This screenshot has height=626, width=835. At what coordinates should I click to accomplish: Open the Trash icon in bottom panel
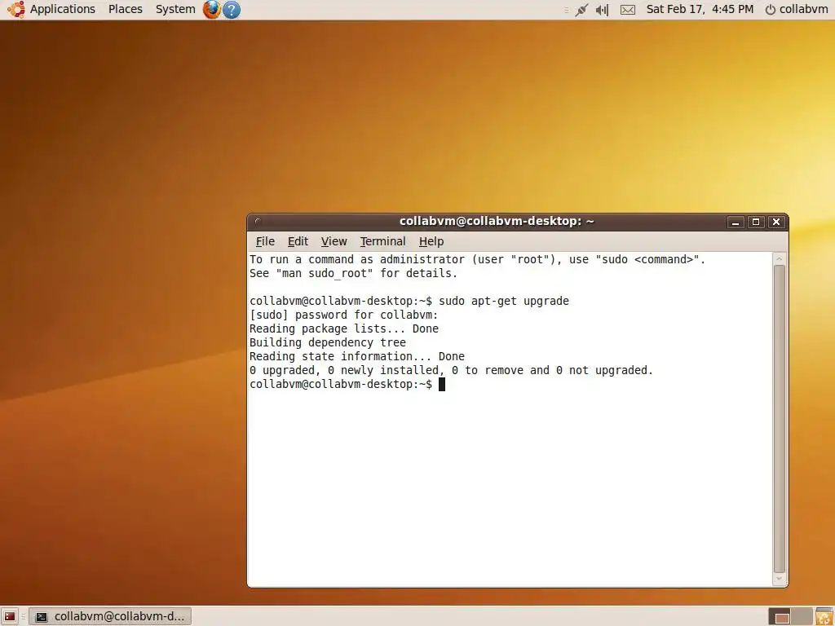pos(824,616)
